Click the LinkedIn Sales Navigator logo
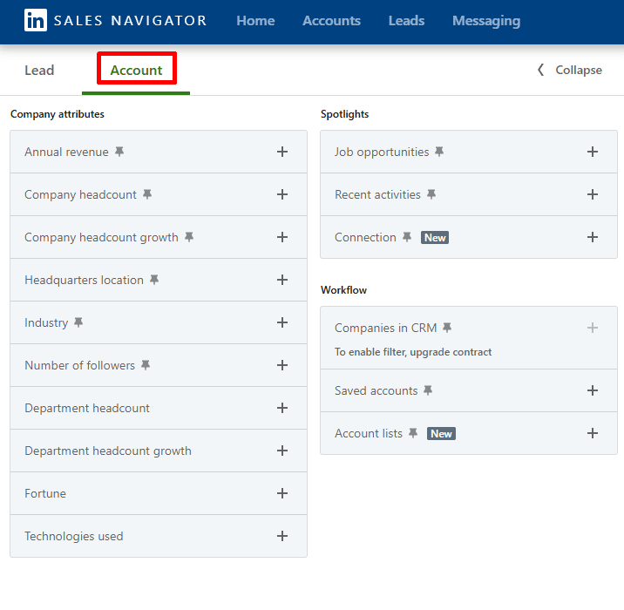624x610 pixels. pyautogui.click(x=115, y=21)
